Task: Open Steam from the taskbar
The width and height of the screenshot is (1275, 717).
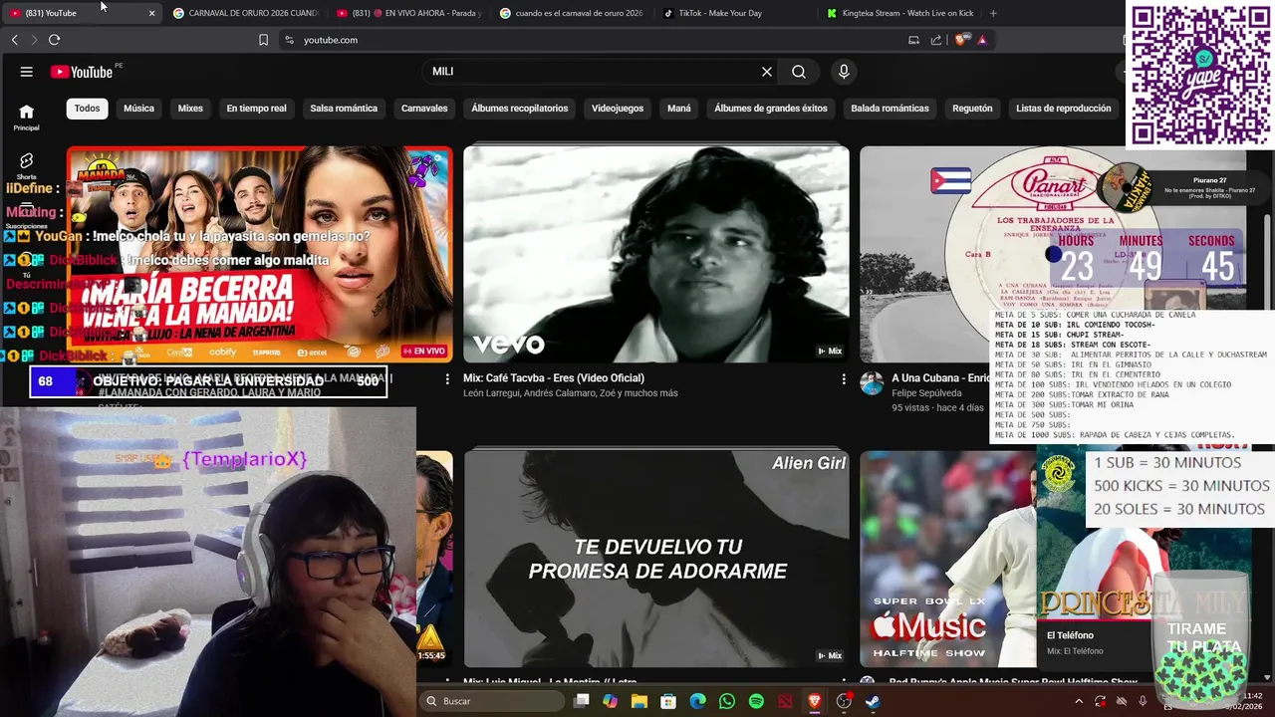Action: coord(873,701)
